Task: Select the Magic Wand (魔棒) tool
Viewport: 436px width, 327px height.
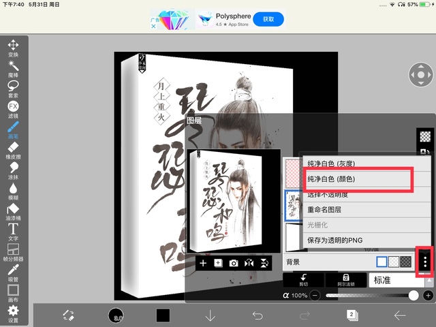Action: pyautogui.click(x=13, y=66)
